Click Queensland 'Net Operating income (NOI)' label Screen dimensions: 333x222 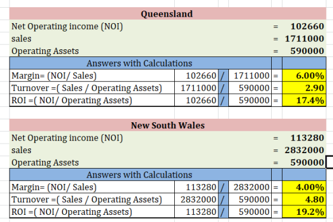pyautogui.click(x=67, y=27)
